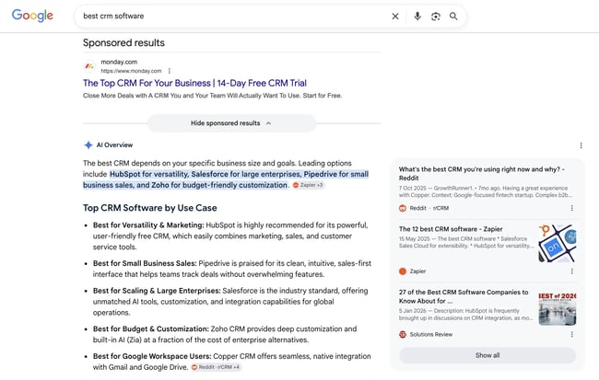Click the Solutions Review source icon
Viewport: 599px width, 380px height.
[x=403, y=334]
